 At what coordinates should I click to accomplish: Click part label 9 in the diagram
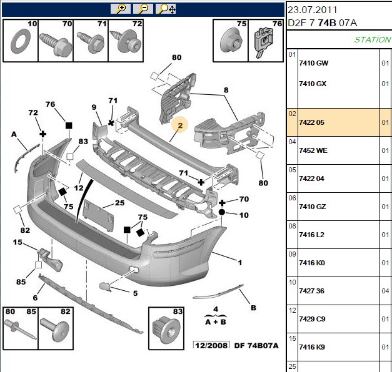tap(94, 107)
